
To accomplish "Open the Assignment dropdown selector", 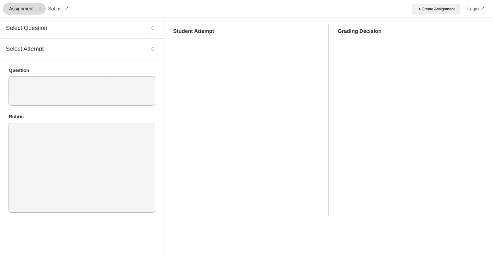I will pos(24,9).
